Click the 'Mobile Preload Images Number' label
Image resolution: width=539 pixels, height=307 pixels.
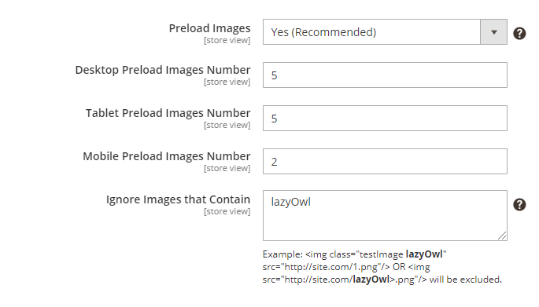click(167, 156)
